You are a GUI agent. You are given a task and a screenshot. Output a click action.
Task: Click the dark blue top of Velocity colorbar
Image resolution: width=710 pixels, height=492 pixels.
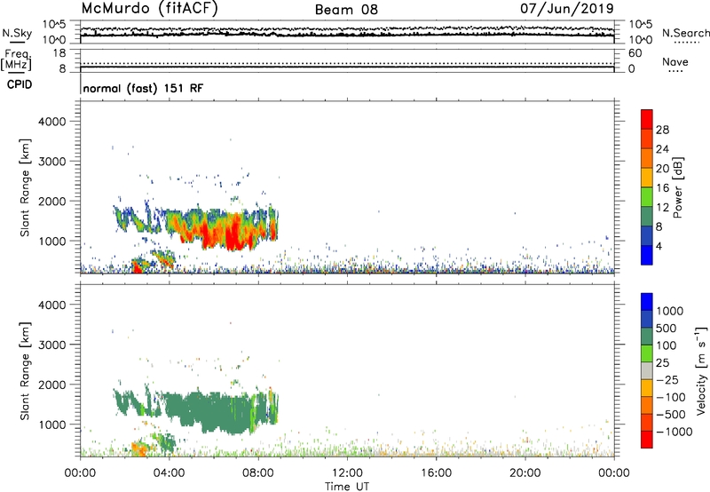pyautogui.click(x=647, y=302)
